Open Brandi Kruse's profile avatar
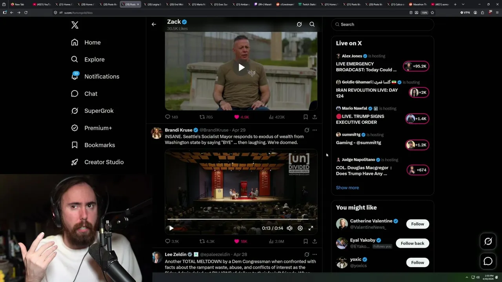Viewport: 502px width, 282px height. point(156,133)
